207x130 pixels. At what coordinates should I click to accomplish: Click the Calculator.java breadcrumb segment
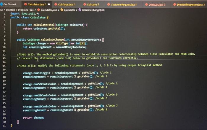click(49, 10)
